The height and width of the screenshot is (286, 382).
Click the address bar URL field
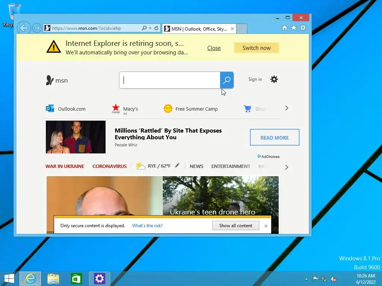[x=93, y=28]
